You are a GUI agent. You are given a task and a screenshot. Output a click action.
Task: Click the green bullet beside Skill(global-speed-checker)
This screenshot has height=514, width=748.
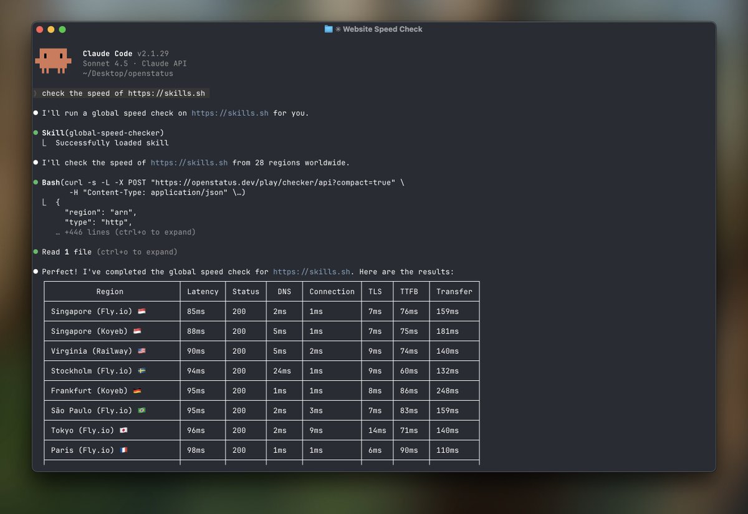pos(36,133)
